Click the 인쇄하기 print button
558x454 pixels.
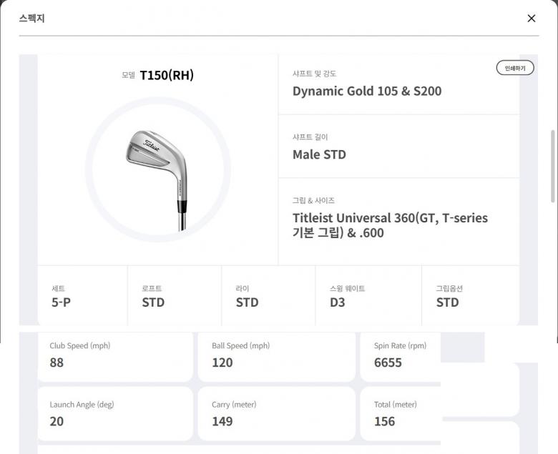[515, 68]
